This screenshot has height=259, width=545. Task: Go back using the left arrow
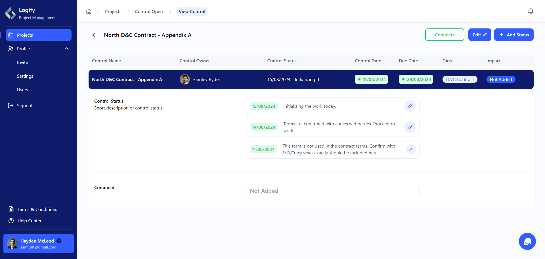tap(93, 35)
